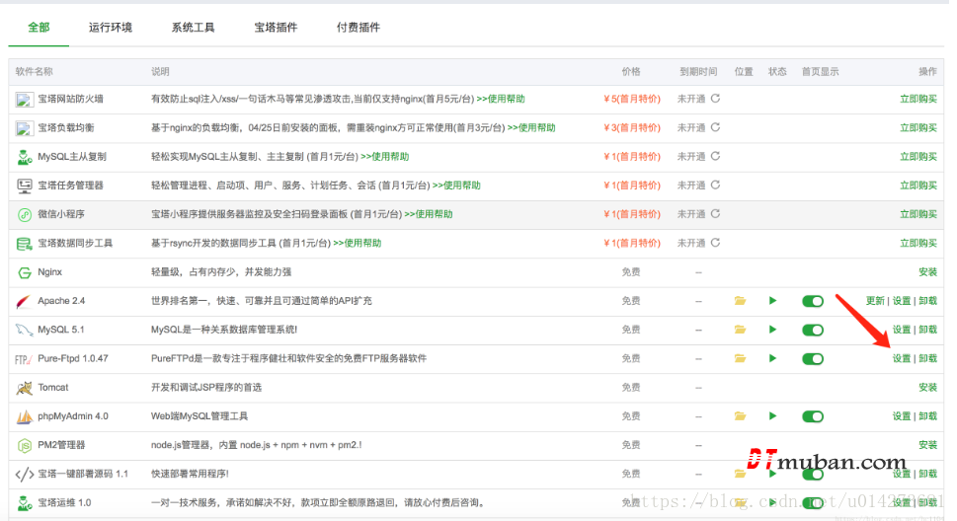This screenshot has width=957, height=521.
Task: Disable homepage display for MySQL 5.1
Action: (x=812, y=330)
